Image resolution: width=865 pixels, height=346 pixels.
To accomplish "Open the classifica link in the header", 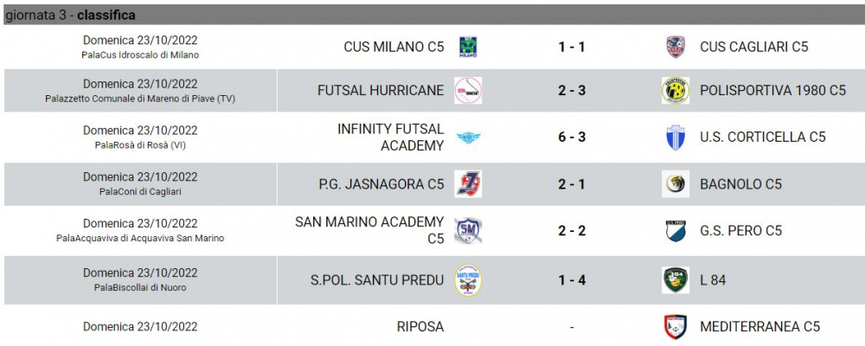I will point(106,16).
